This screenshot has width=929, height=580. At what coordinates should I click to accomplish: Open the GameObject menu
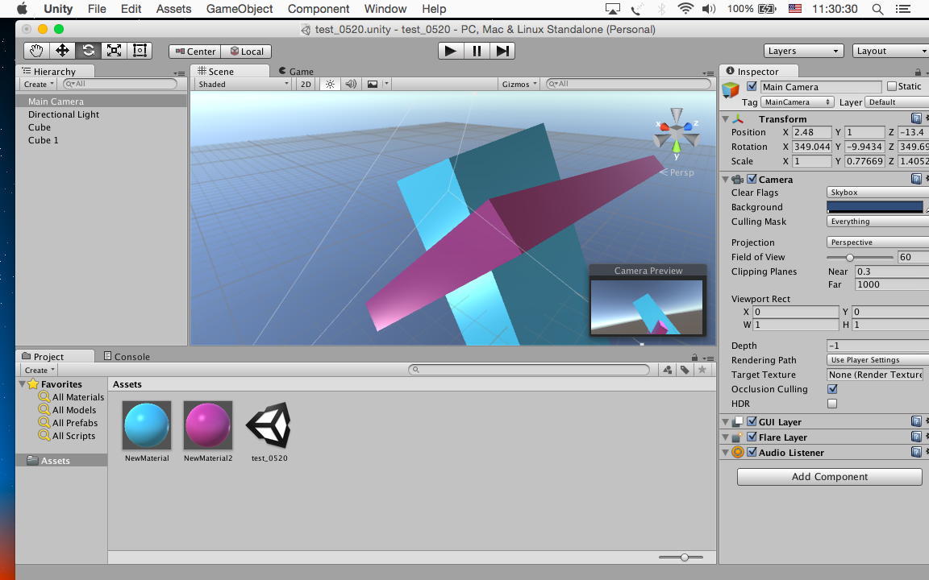pos(240,9)
